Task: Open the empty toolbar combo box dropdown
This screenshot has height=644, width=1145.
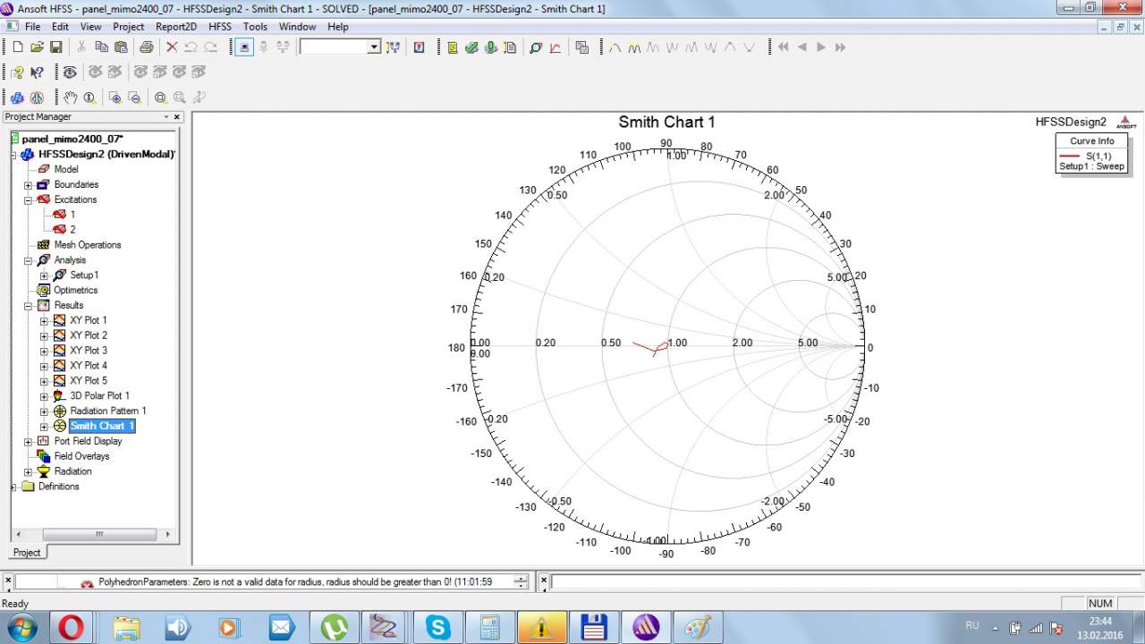Action: 374,47
